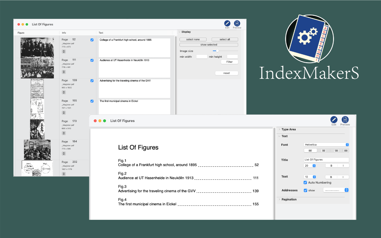
Task: Click the page 184 interior photo thumbnail
Action: click(x=37, y=150)
